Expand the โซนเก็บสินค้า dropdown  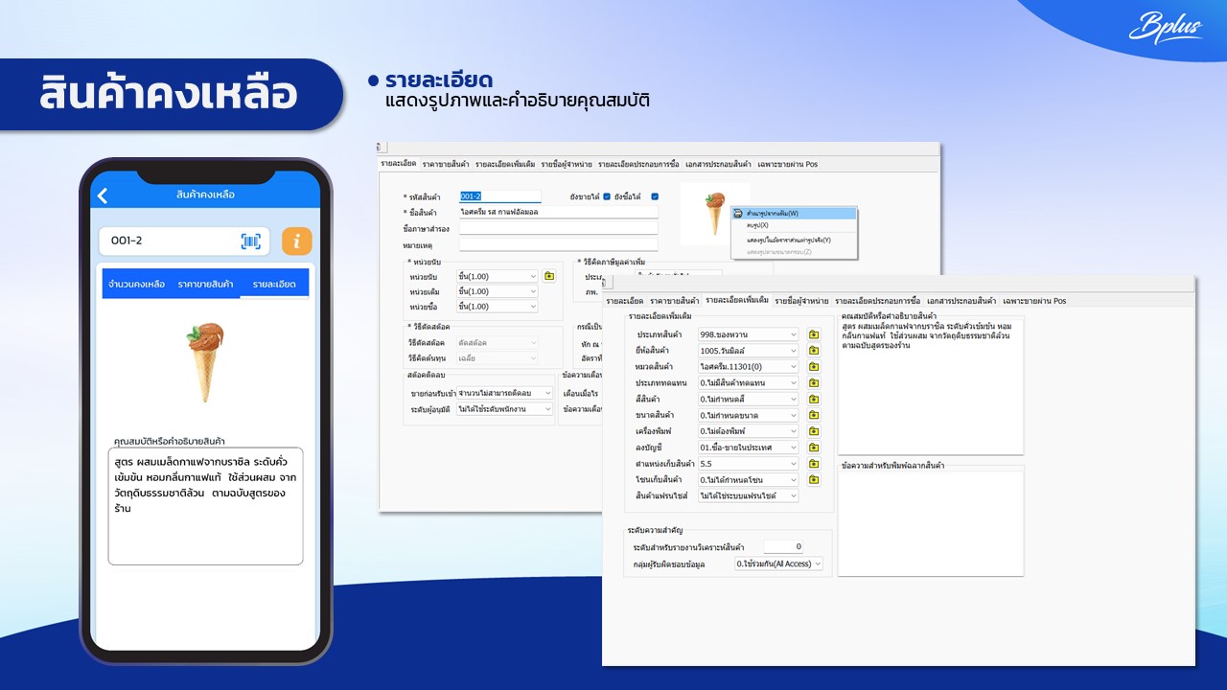748,480
